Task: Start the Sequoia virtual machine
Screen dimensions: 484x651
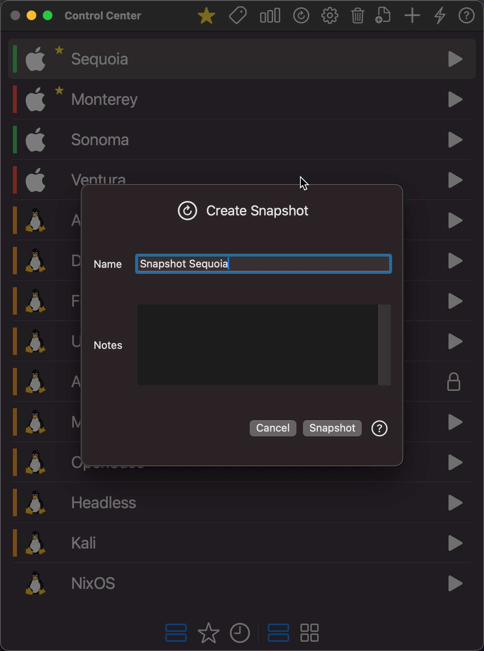Action: coord(455,59)
